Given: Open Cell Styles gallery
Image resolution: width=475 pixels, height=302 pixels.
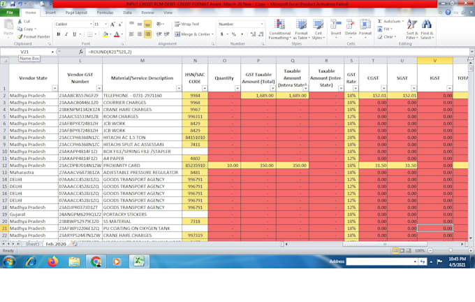Looking at the screenshot, I should [318, 29].
